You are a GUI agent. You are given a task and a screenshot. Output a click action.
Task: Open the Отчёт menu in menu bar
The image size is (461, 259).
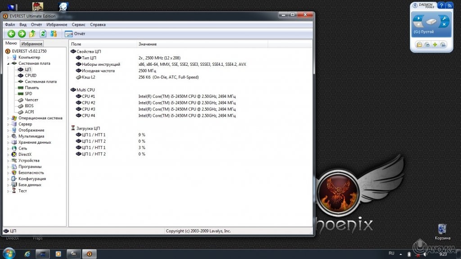[x=36, y=25]
